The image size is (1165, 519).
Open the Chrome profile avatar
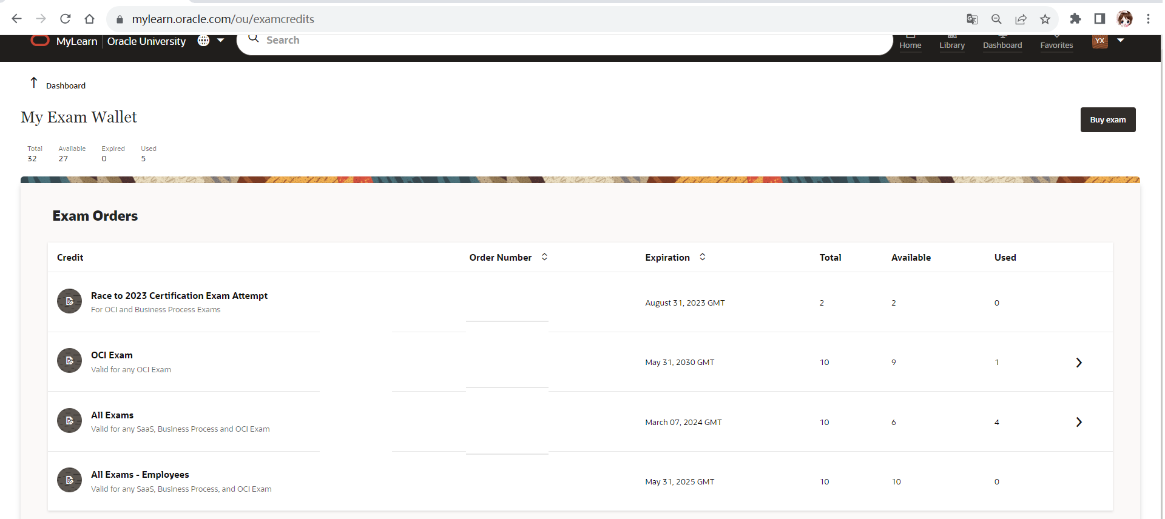(1124, 19)
